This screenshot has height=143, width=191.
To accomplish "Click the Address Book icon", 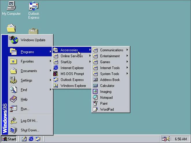I will coord(95,80).
